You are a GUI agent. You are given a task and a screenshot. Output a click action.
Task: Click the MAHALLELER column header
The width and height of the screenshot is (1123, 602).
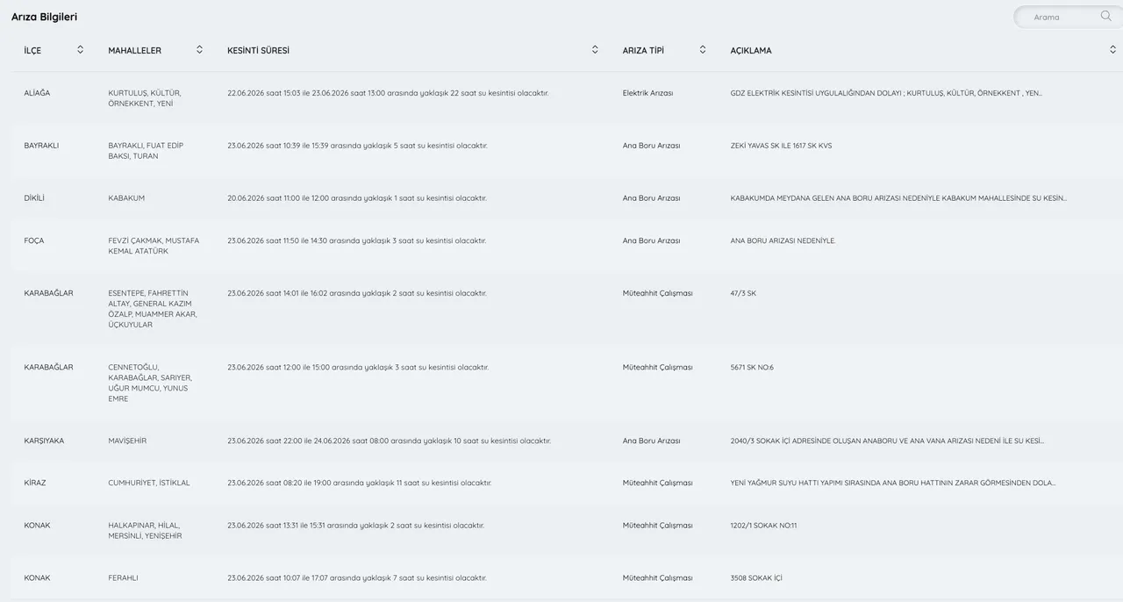coord(134,50)
